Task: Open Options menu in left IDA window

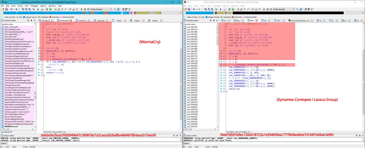Action: point(43,6)
